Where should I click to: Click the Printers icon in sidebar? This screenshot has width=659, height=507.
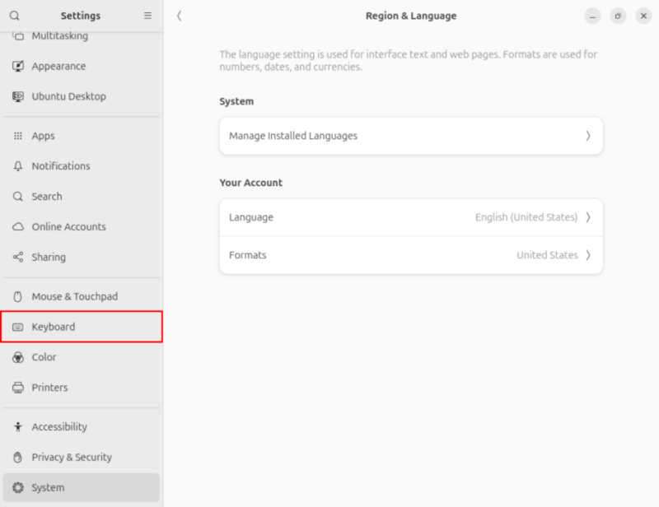tap(18, 388)
